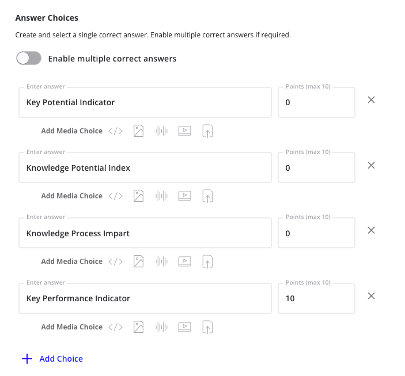Screen dimensions: 405x376
Task: Add video media to Knowledge Potential Index
Action: tap(184, 196)
